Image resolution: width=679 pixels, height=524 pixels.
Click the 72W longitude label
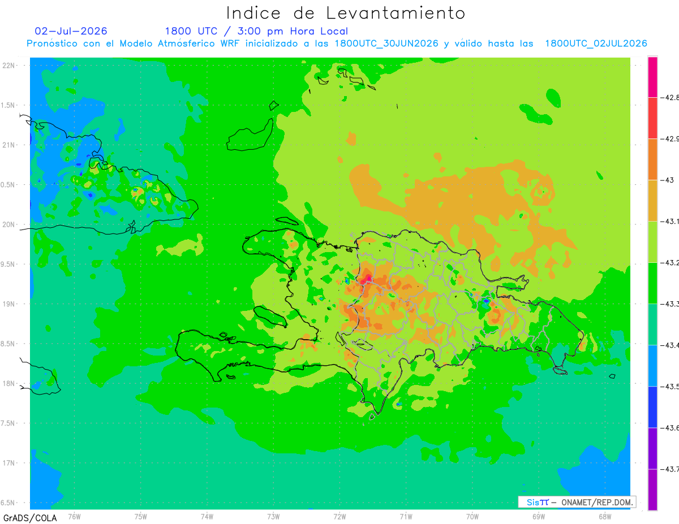[339, 516]
